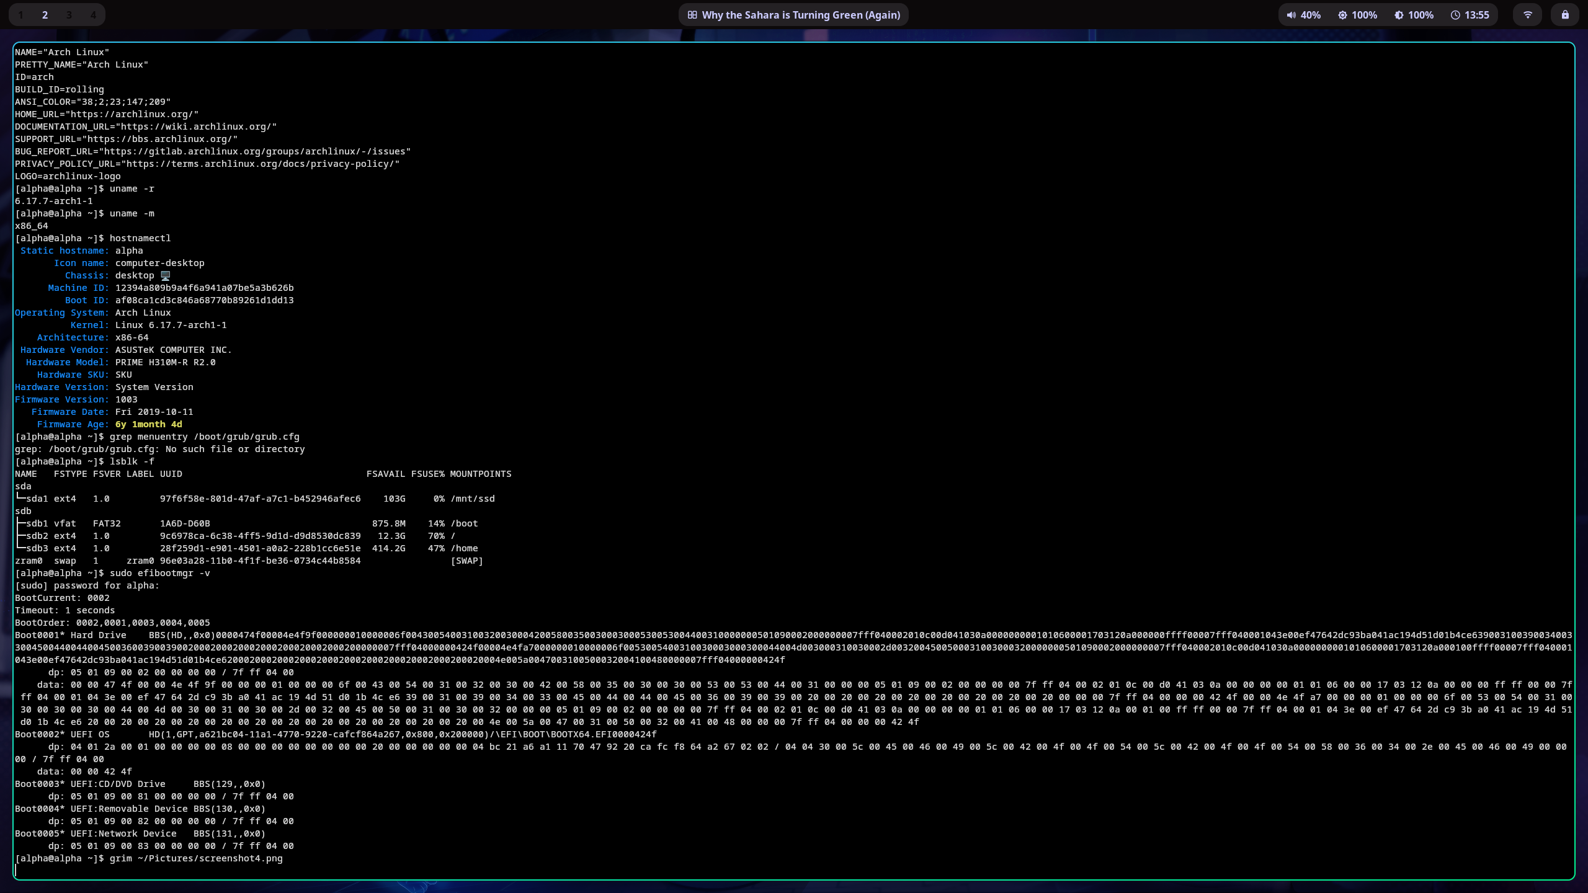The image size is (1588, 893).
Task: Click the clock icon in status bar
Action: point(1455,15)
